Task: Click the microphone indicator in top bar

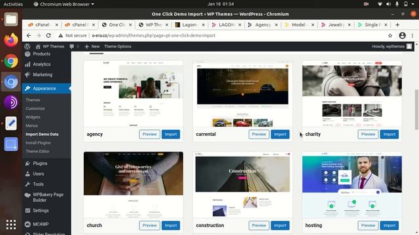Action: pos(397,4)
